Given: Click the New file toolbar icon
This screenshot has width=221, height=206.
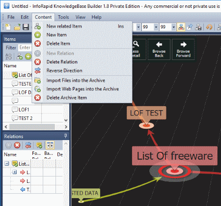Looking at the screenshot, I should point(8,27).
